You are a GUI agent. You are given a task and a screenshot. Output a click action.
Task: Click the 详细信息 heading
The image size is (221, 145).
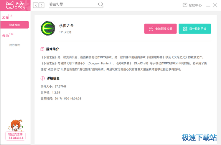53,78
